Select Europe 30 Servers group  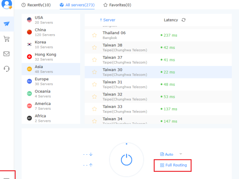(x=51, y=82)
